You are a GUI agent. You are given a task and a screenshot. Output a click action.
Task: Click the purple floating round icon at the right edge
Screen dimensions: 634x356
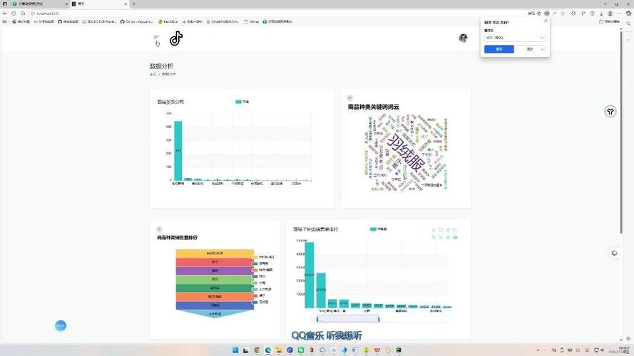pyautogui.click(x=614, y=253)
